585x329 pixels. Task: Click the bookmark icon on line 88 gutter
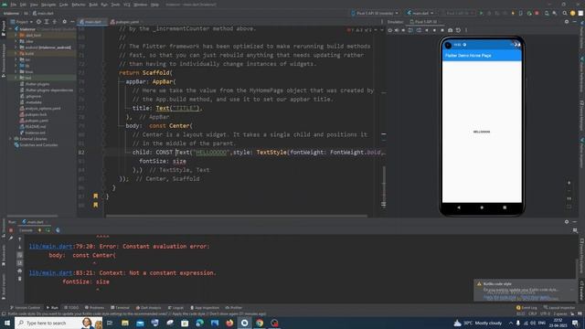tap(95, 205)
